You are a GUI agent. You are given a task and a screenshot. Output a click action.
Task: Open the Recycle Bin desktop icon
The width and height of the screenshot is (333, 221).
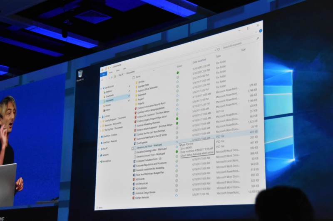(80, 75)
